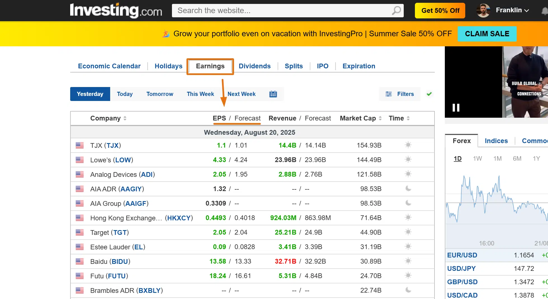548x299 pixels.
Task: Switch to the Holidays tab
Action: tap(168, 66)
